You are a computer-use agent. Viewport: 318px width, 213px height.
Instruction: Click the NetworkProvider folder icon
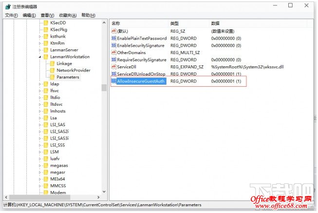[52, 71]
